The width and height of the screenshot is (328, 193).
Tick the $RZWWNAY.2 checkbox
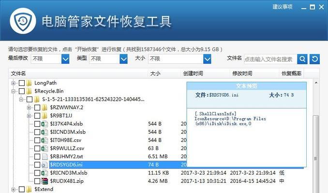click(x=37, y=108)
